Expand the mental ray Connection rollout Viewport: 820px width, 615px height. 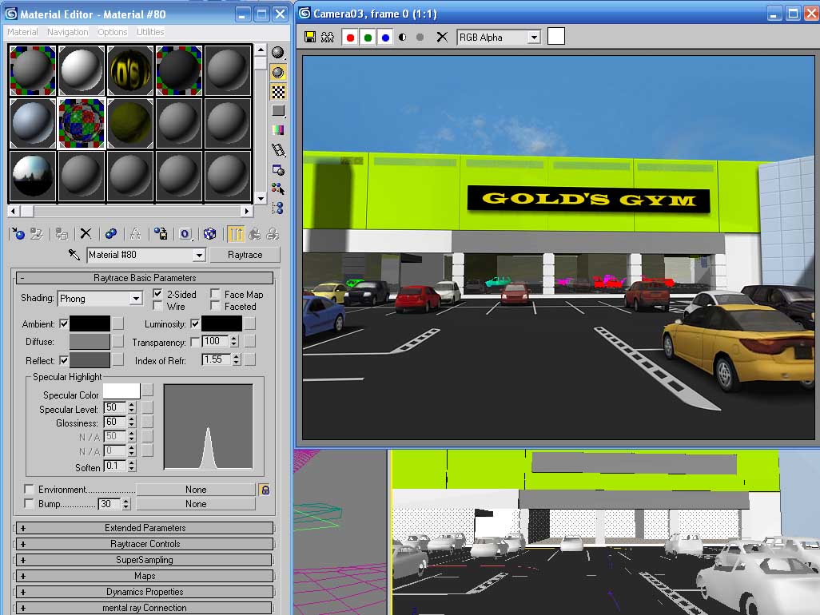145,608
